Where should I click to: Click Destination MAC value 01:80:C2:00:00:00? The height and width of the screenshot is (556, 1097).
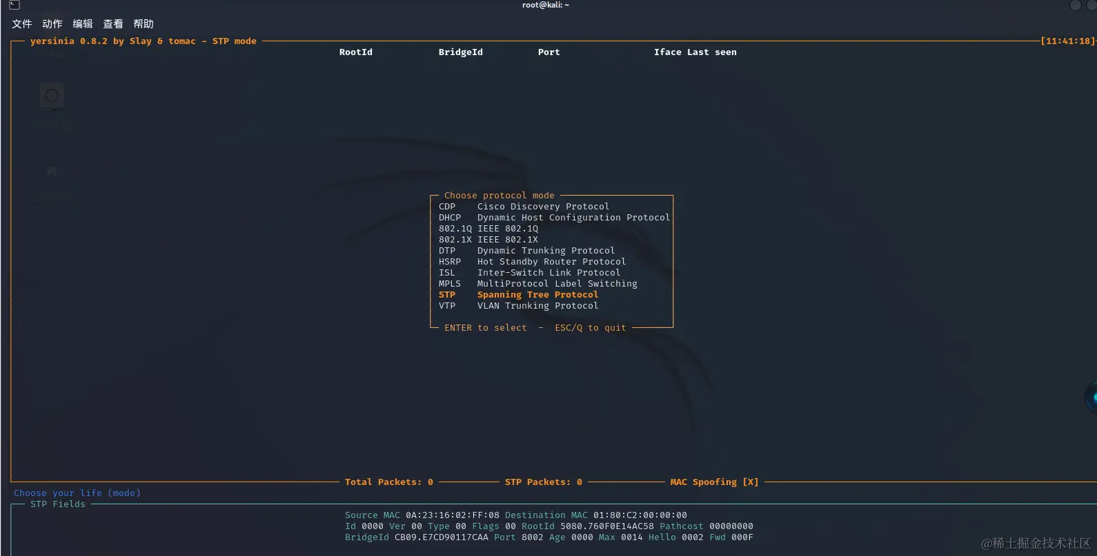640,515
